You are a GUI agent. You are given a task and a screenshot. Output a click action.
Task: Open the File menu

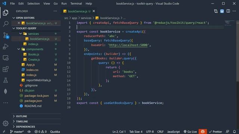coord(12,3)
